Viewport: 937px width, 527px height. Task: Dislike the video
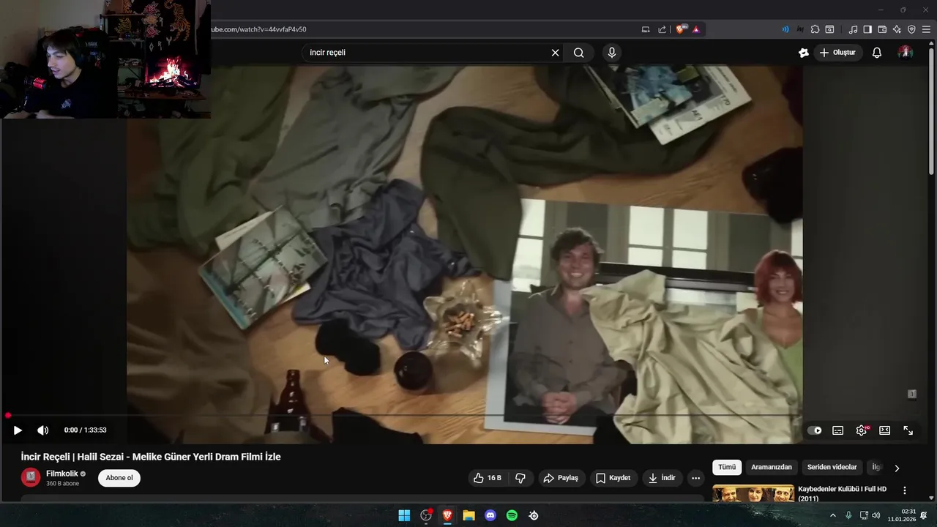[x=520, y=478]
